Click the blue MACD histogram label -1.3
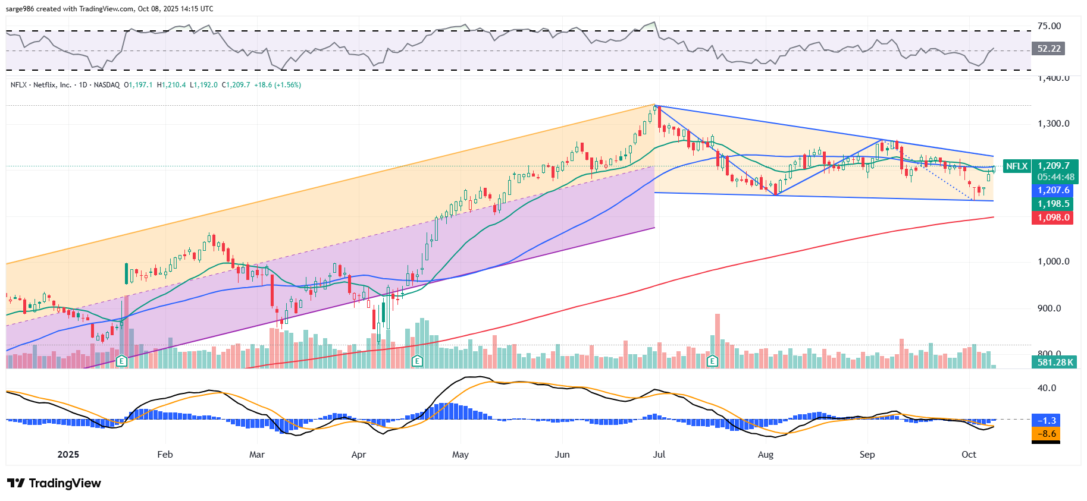This screenshot has height=501, width=1087. (1046, 421)
